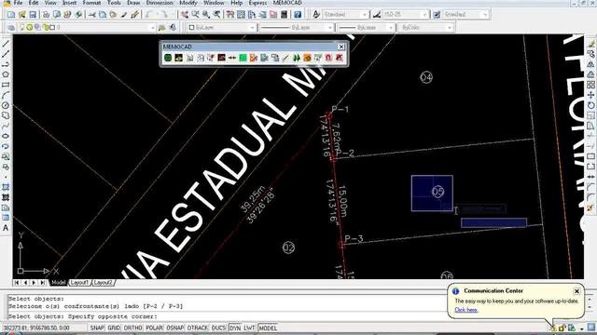The width and height of the screenshot is (597, 335).
Task: Open the DesignCenter icon
Action: click(x=241, y=15)
